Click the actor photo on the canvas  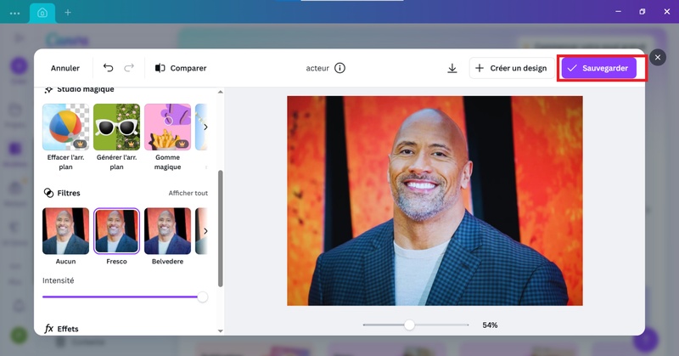point(435,201)
